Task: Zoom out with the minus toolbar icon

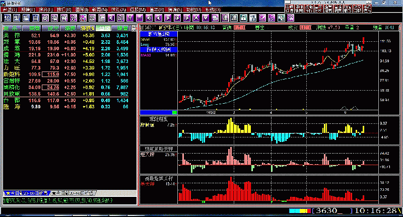Action: [x=140, y=18]
